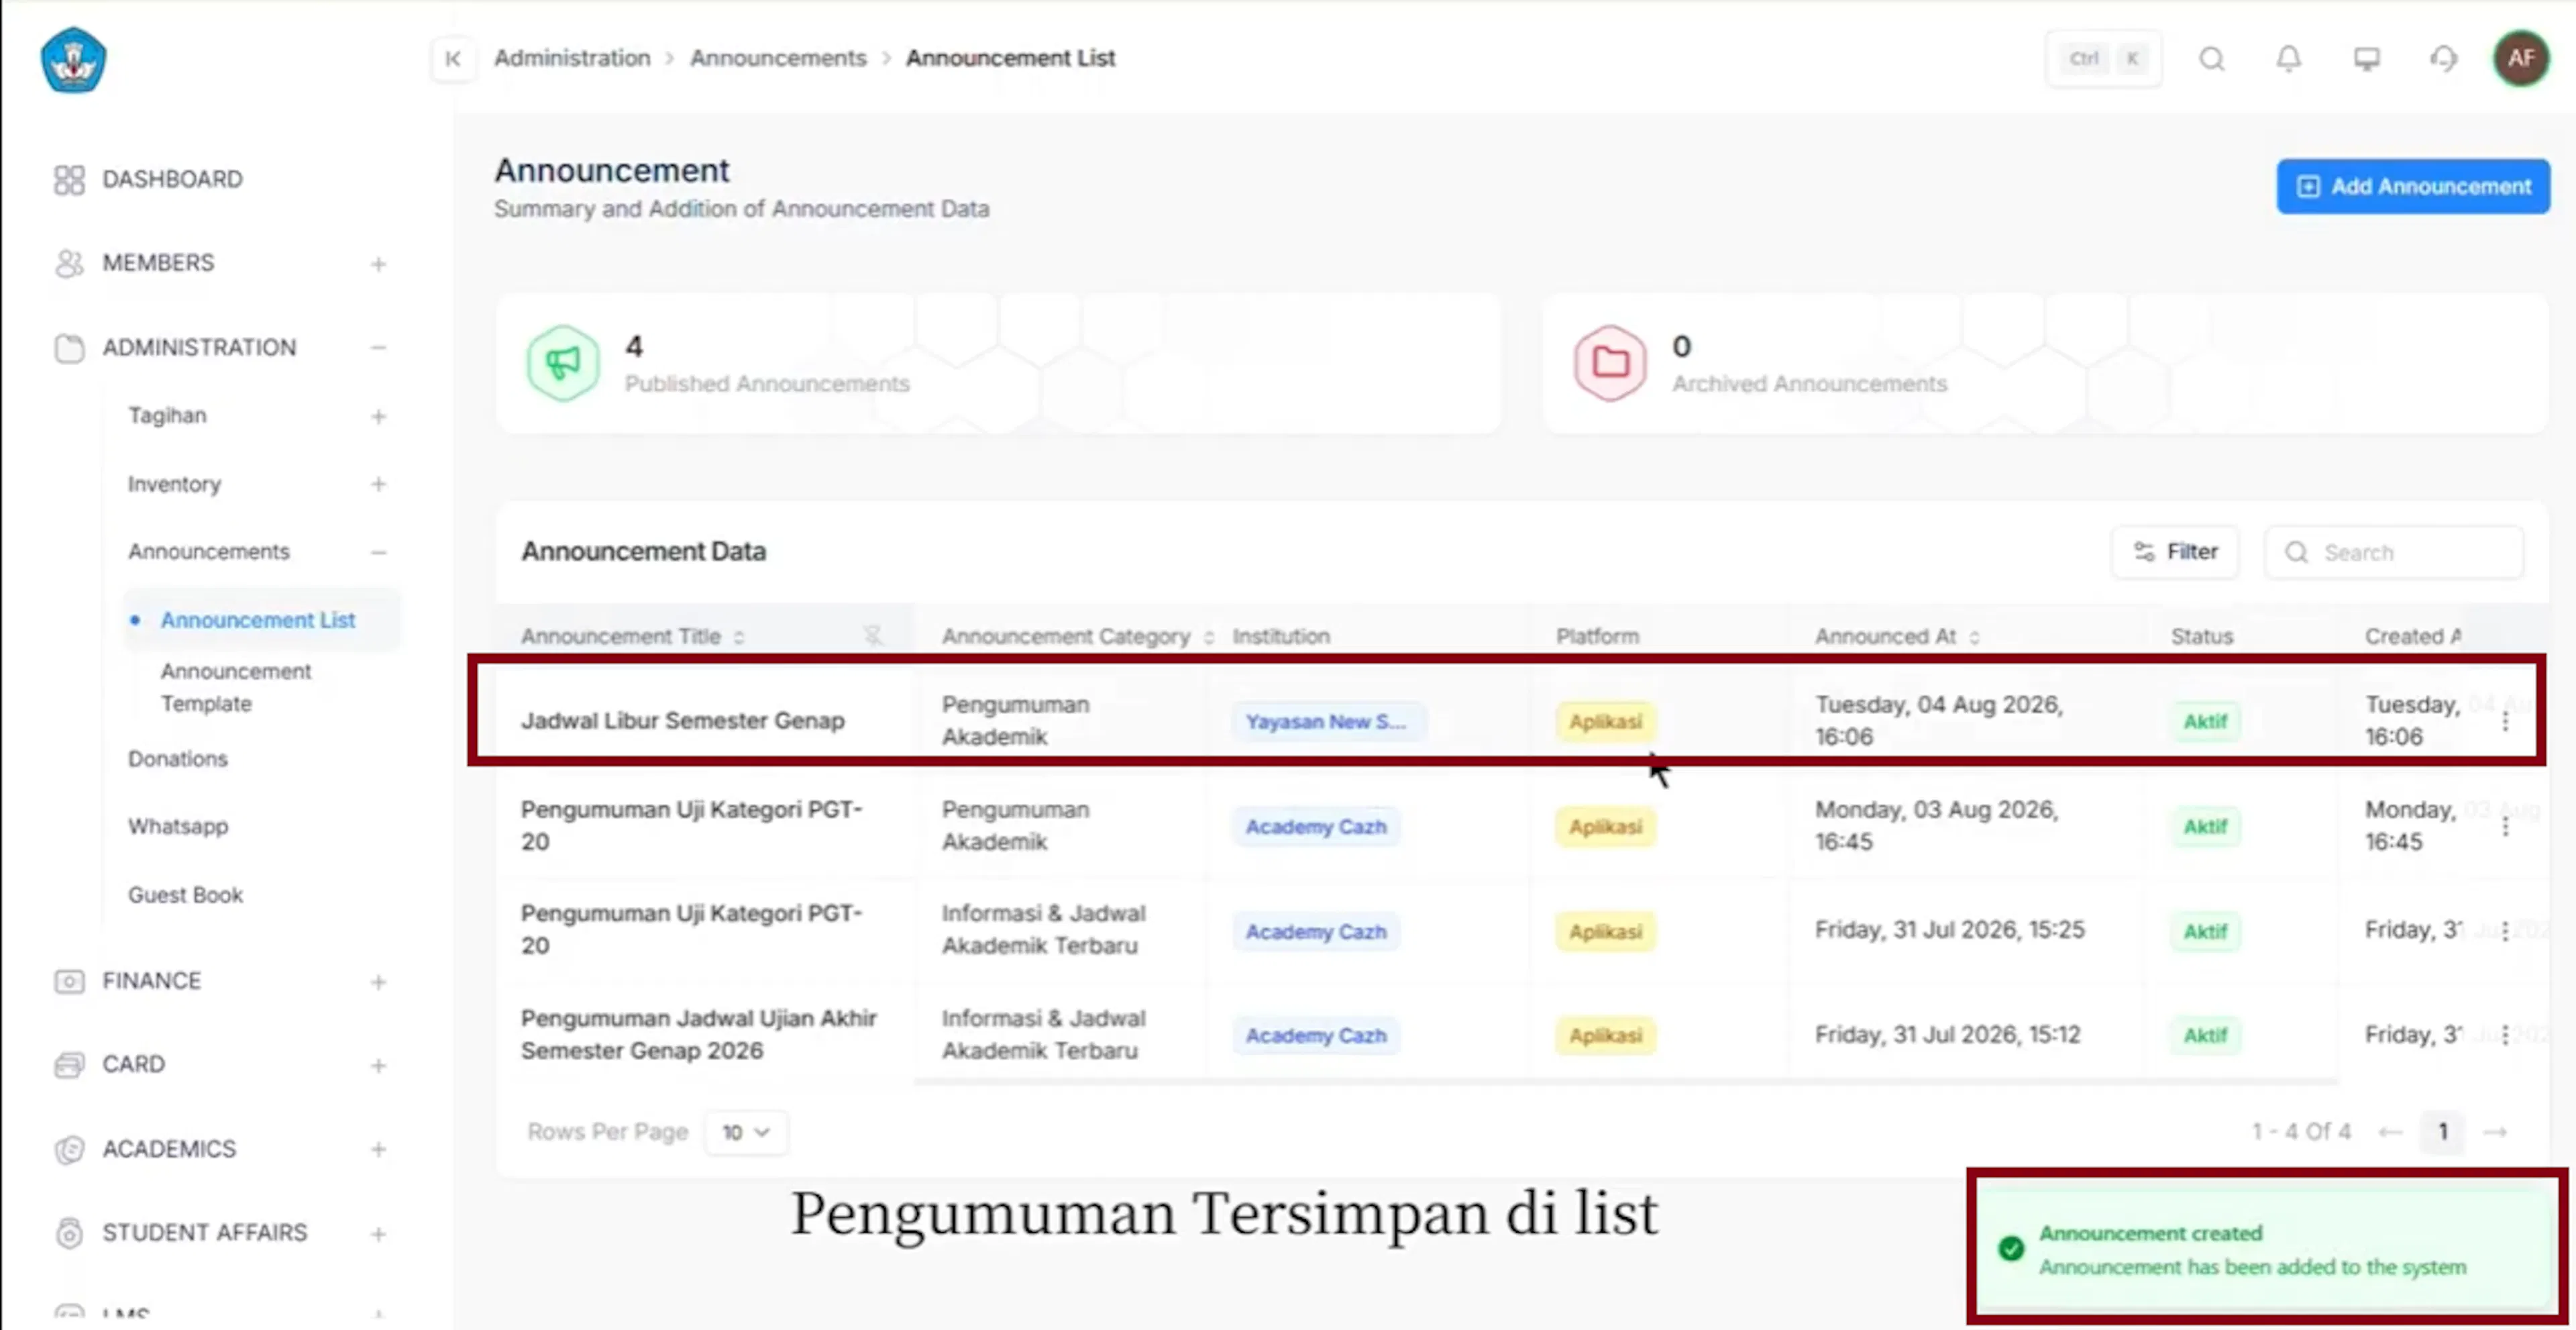Image resolution: width=2576 pixels, height=1330 pixels.
Task: Open row menu for Pengumuman Jadwal Ujian Akhir
Action: 2506,1035
